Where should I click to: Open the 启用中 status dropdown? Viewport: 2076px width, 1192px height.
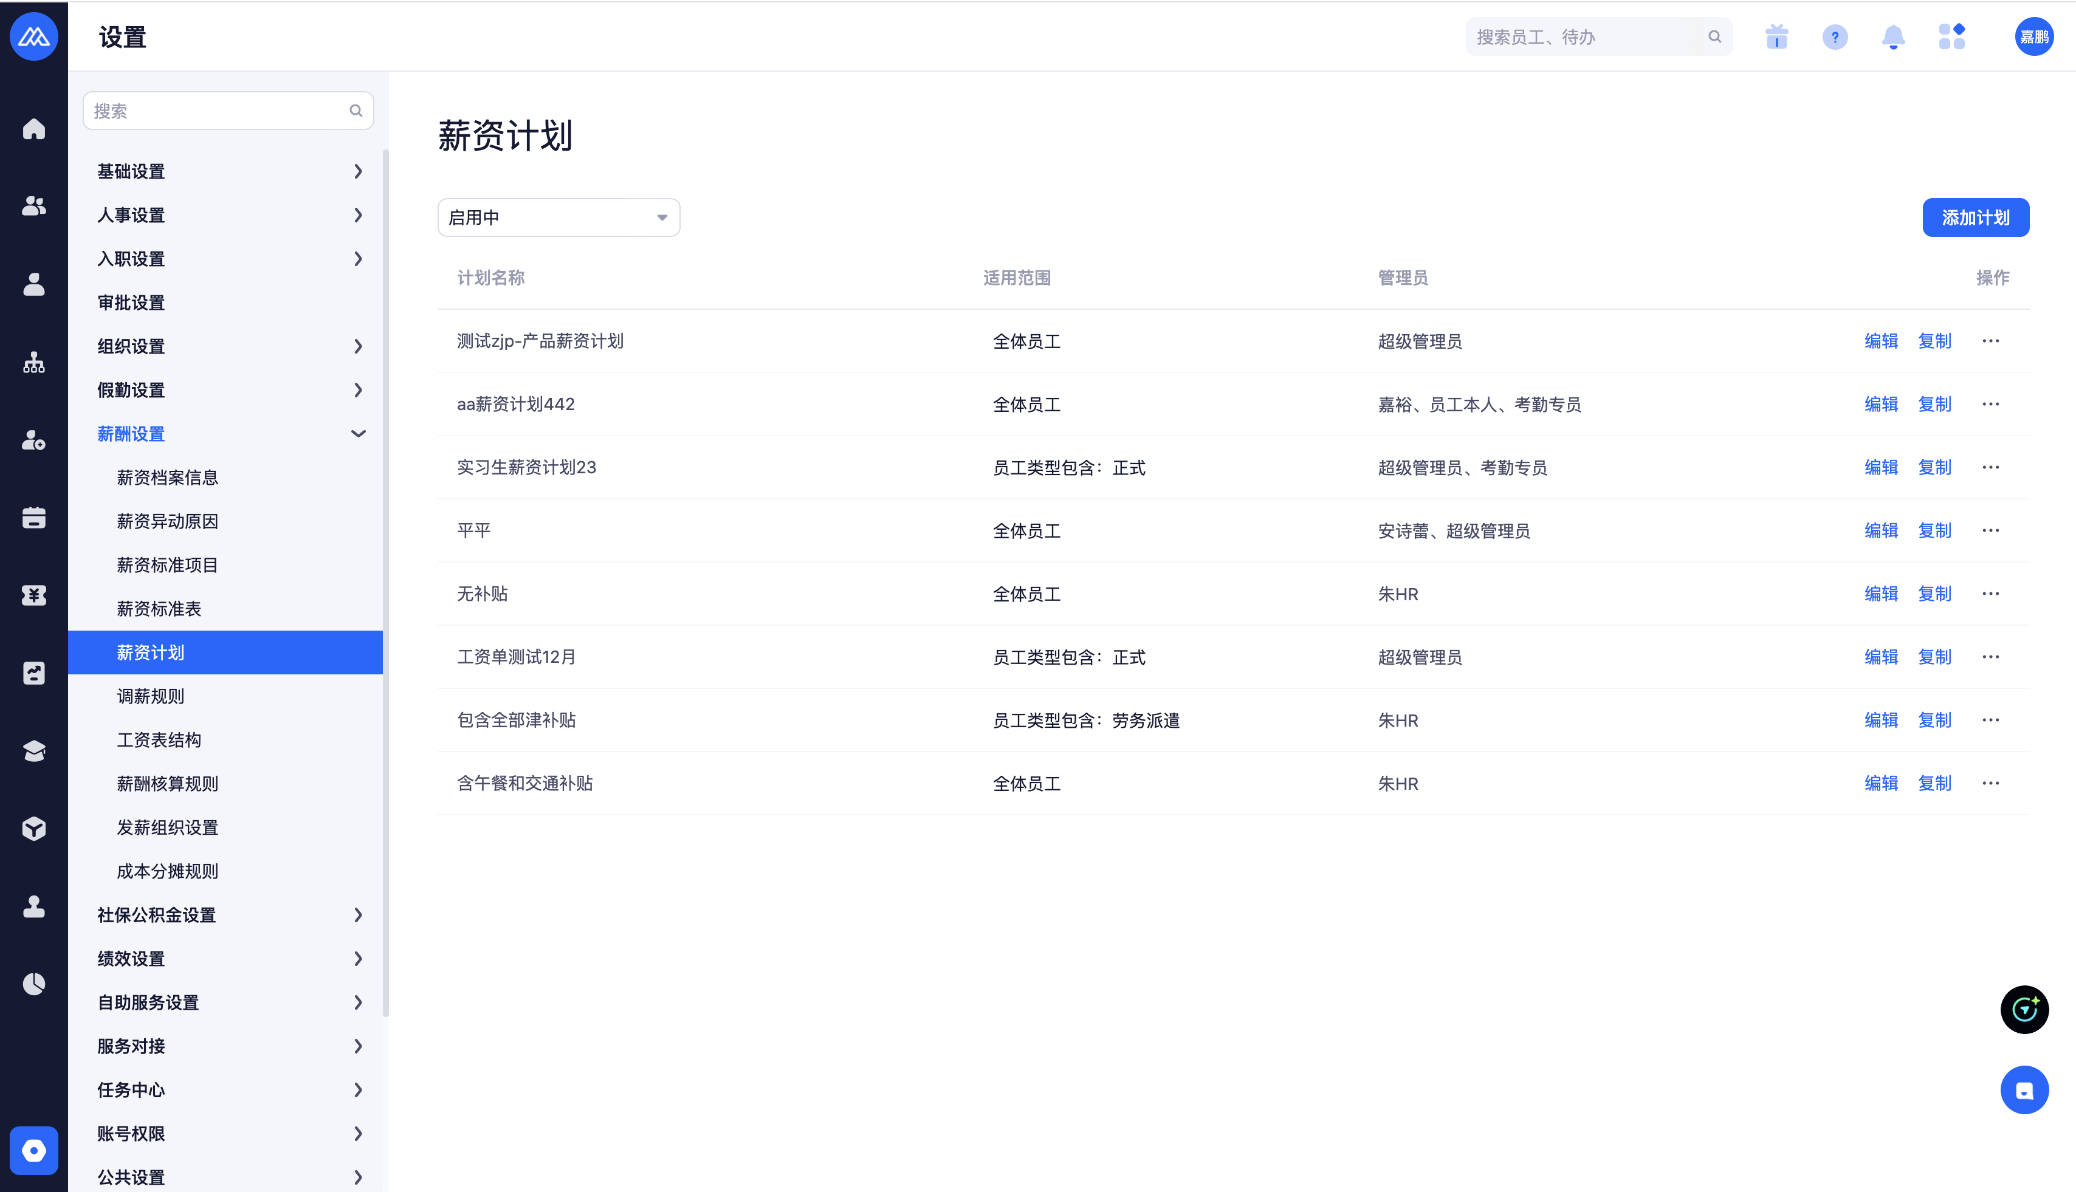click(x=559, y=217)
